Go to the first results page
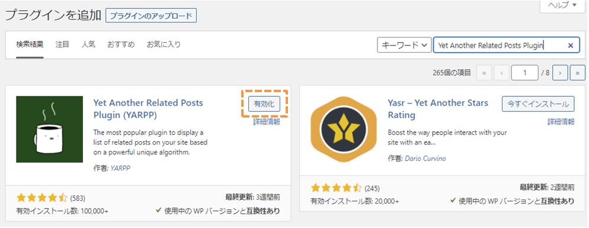Image resolution: width=589 pixels, height=228 pixels. pos(484,73)
